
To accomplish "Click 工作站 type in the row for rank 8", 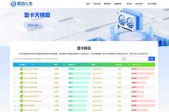I will click(56, 101).
